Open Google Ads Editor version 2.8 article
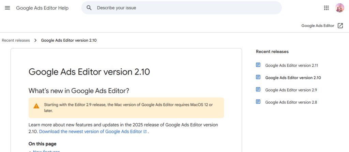Viewport: 349px width, 152px height. point(291,102)
